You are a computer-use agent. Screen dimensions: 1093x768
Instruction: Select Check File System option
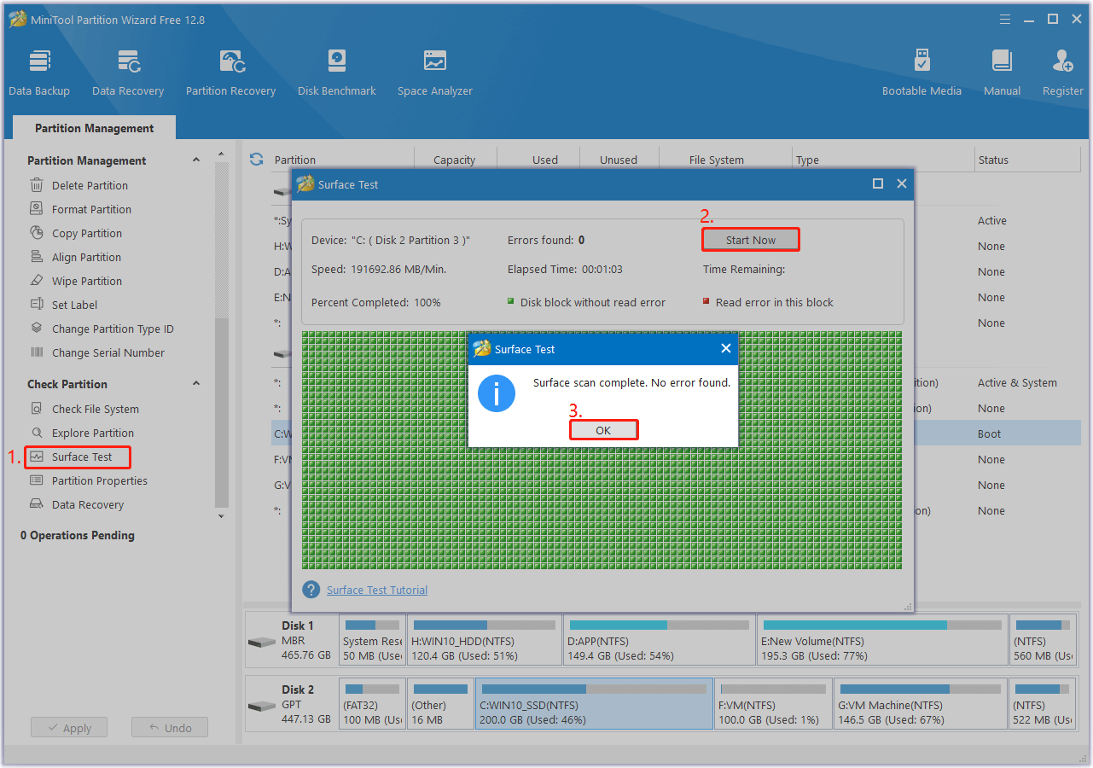coord(96,409)
